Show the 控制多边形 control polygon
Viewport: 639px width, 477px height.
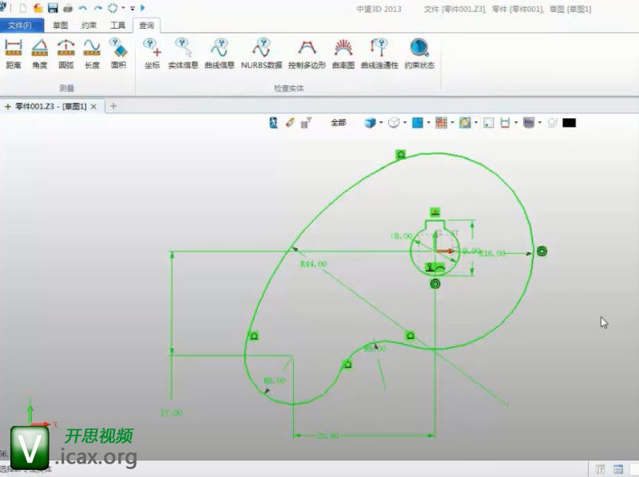[307, 53]
